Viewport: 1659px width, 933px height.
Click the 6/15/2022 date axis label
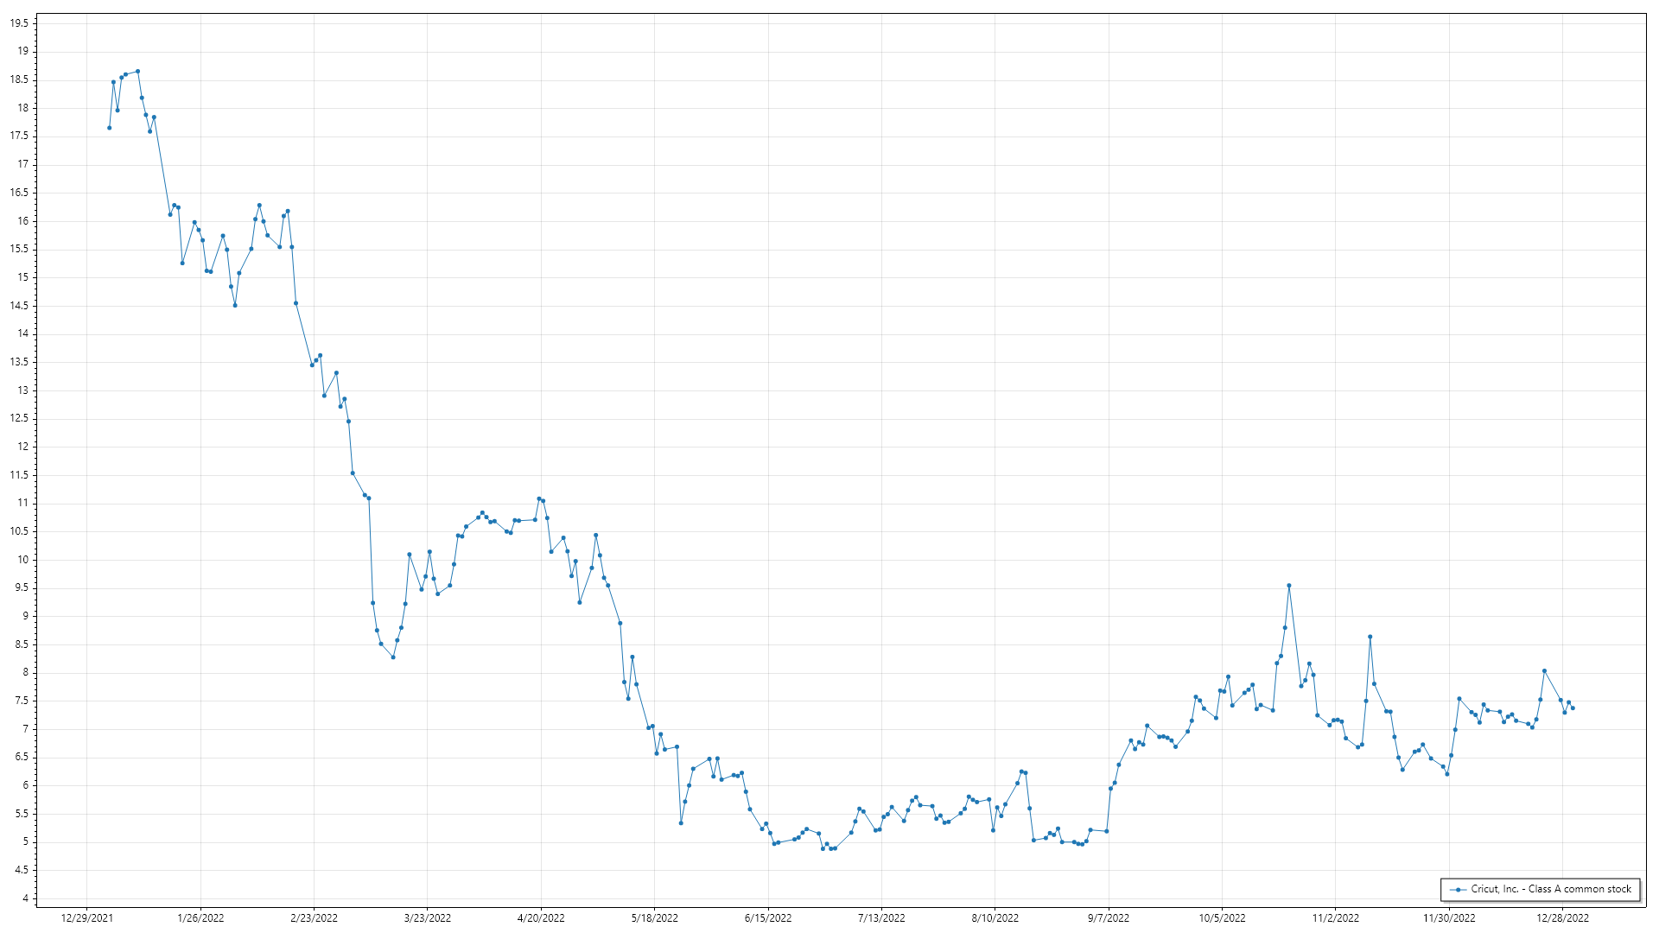(768, 917)
